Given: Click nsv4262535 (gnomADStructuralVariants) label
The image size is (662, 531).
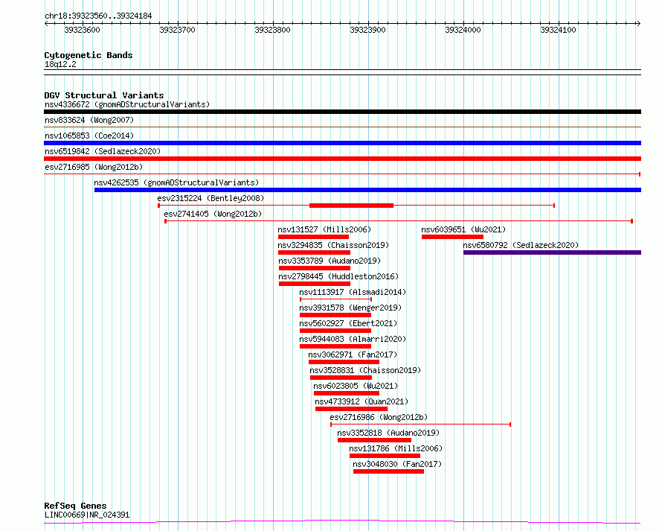Looking at the screenshot, I should (x=176, y=182).
